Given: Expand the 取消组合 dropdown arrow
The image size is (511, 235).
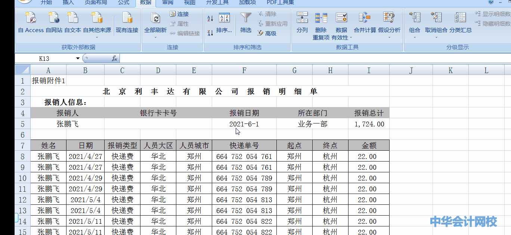Looking at the screenshot, I should [436, 37].
